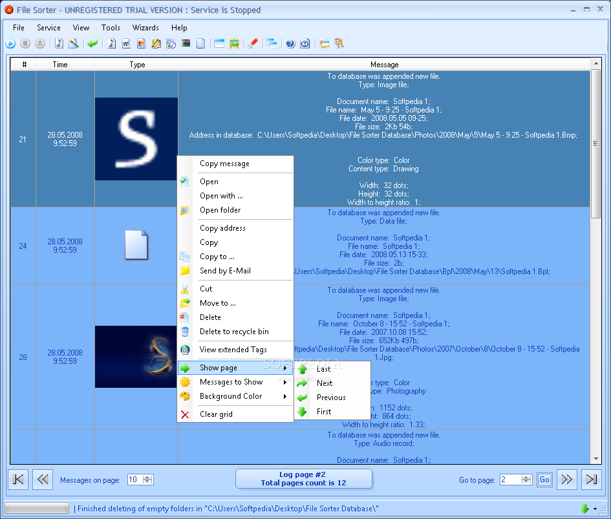Expand Background Color submenu

tap(235, 396)
